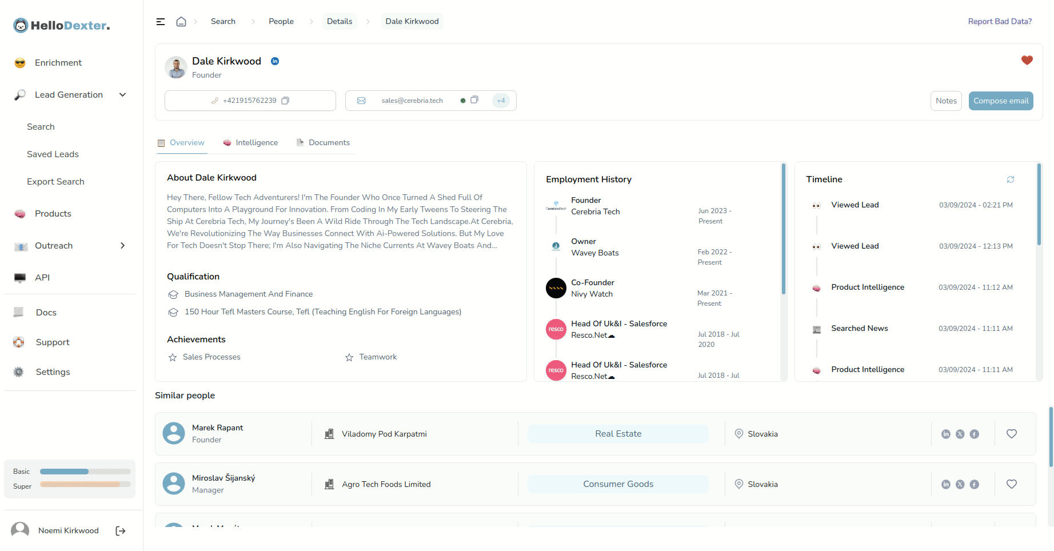Open Dale Kirkwood's LinkedIn badge
Viewport: 1054px width, 551px height.
[x=275, y=61]
